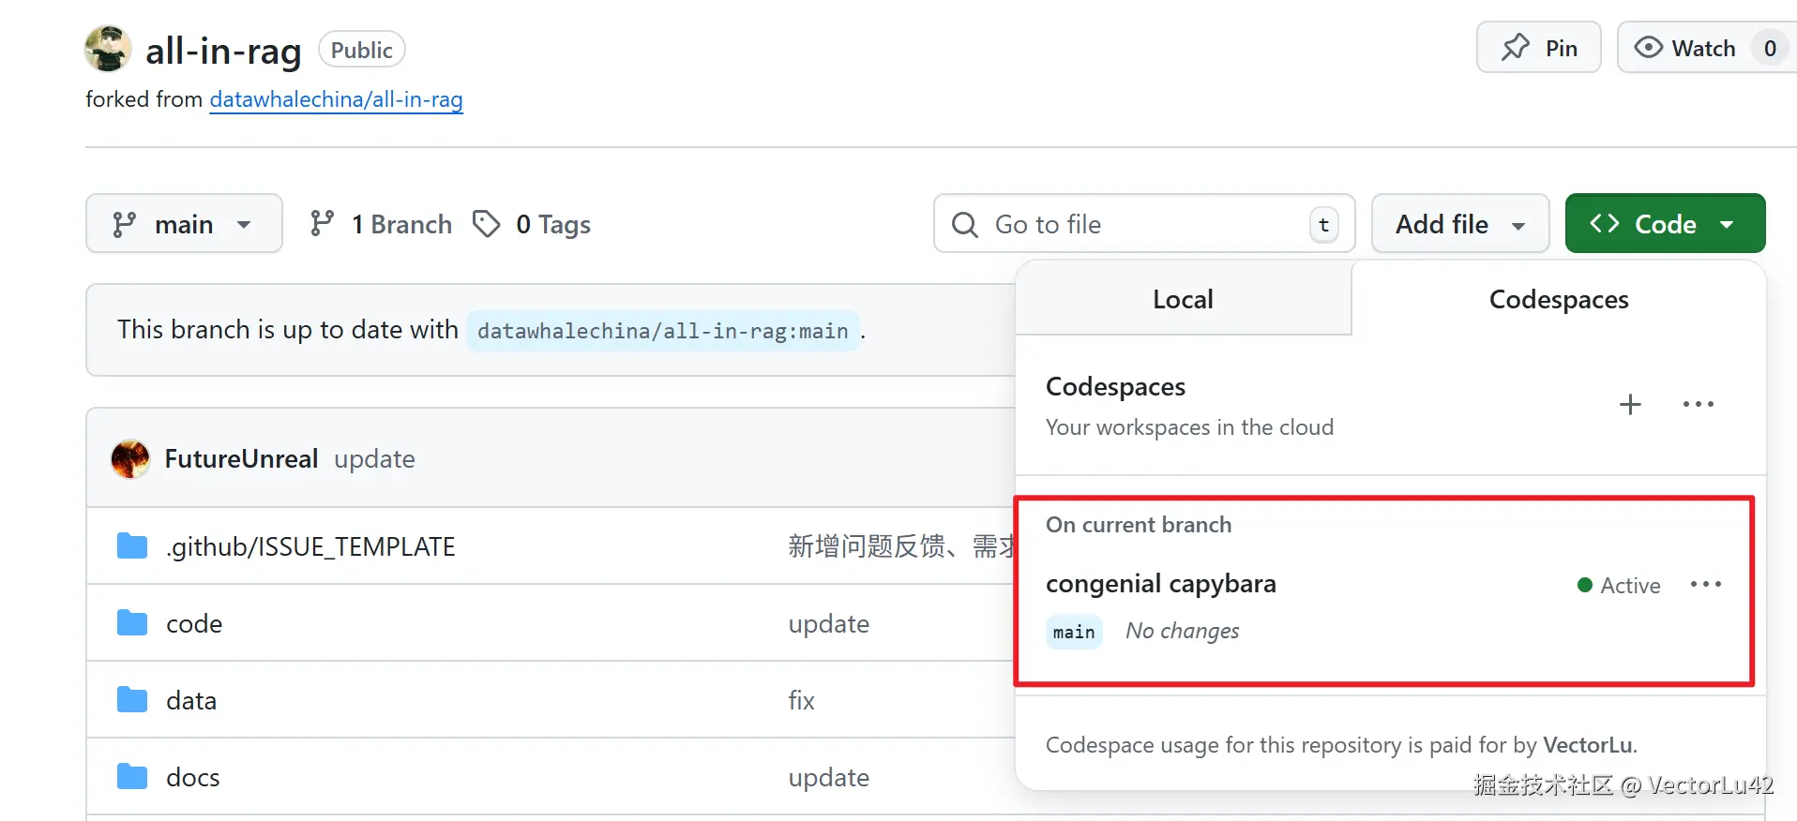
Task: Click the 't' keyboard shortcut hint
Action: click(x=1324, y=224)
